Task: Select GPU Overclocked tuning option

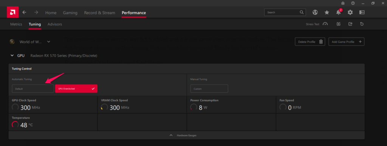Action: [x=76, y=89]
